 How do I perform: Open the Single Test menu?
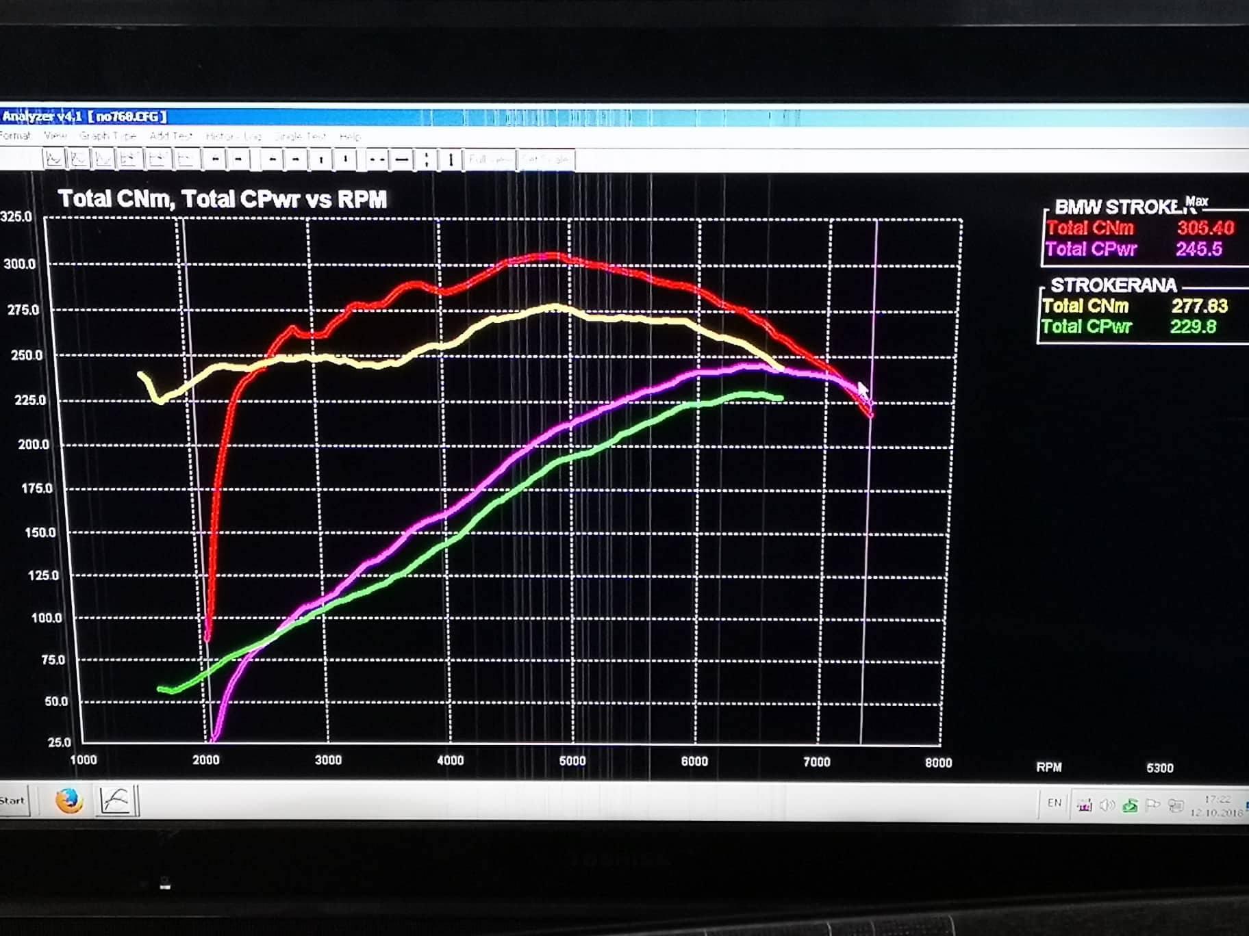pos(300,136)
